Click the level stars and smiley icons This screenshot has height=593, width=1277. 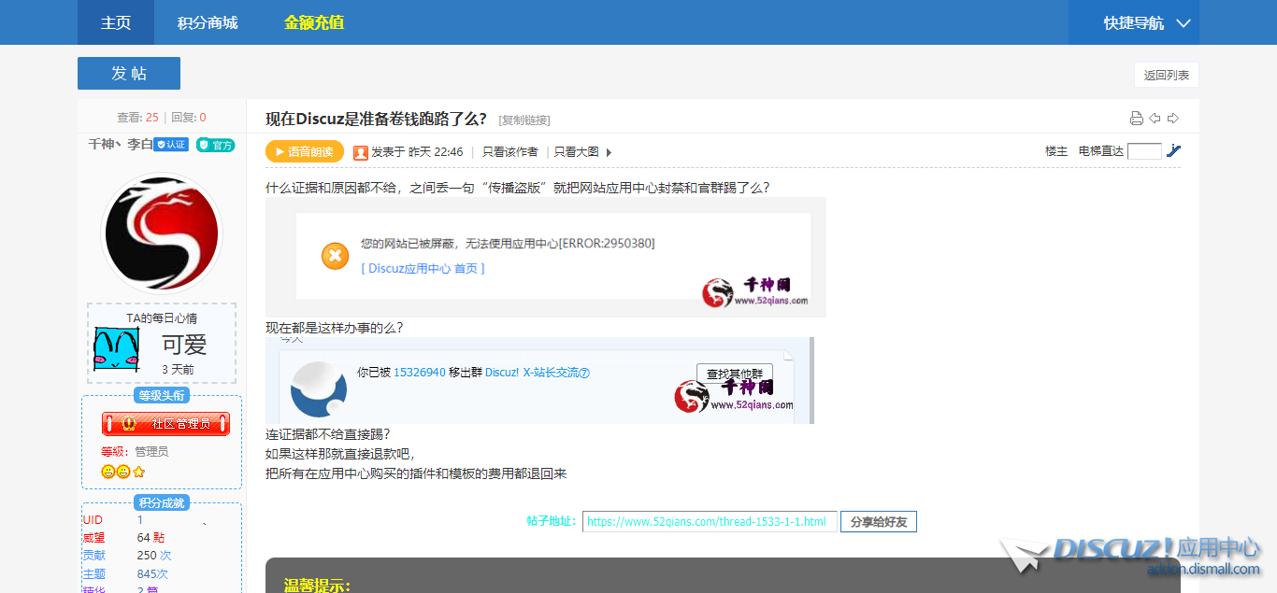[x=123, y=472]
